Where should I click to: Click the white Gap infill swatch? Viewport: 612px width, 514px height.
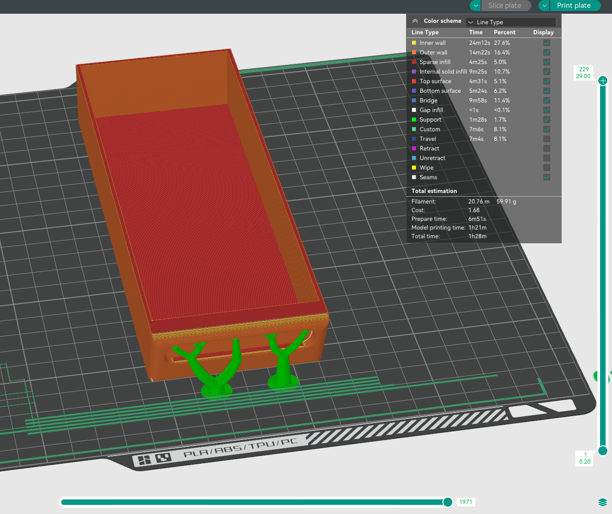click(x=414, y=110)
